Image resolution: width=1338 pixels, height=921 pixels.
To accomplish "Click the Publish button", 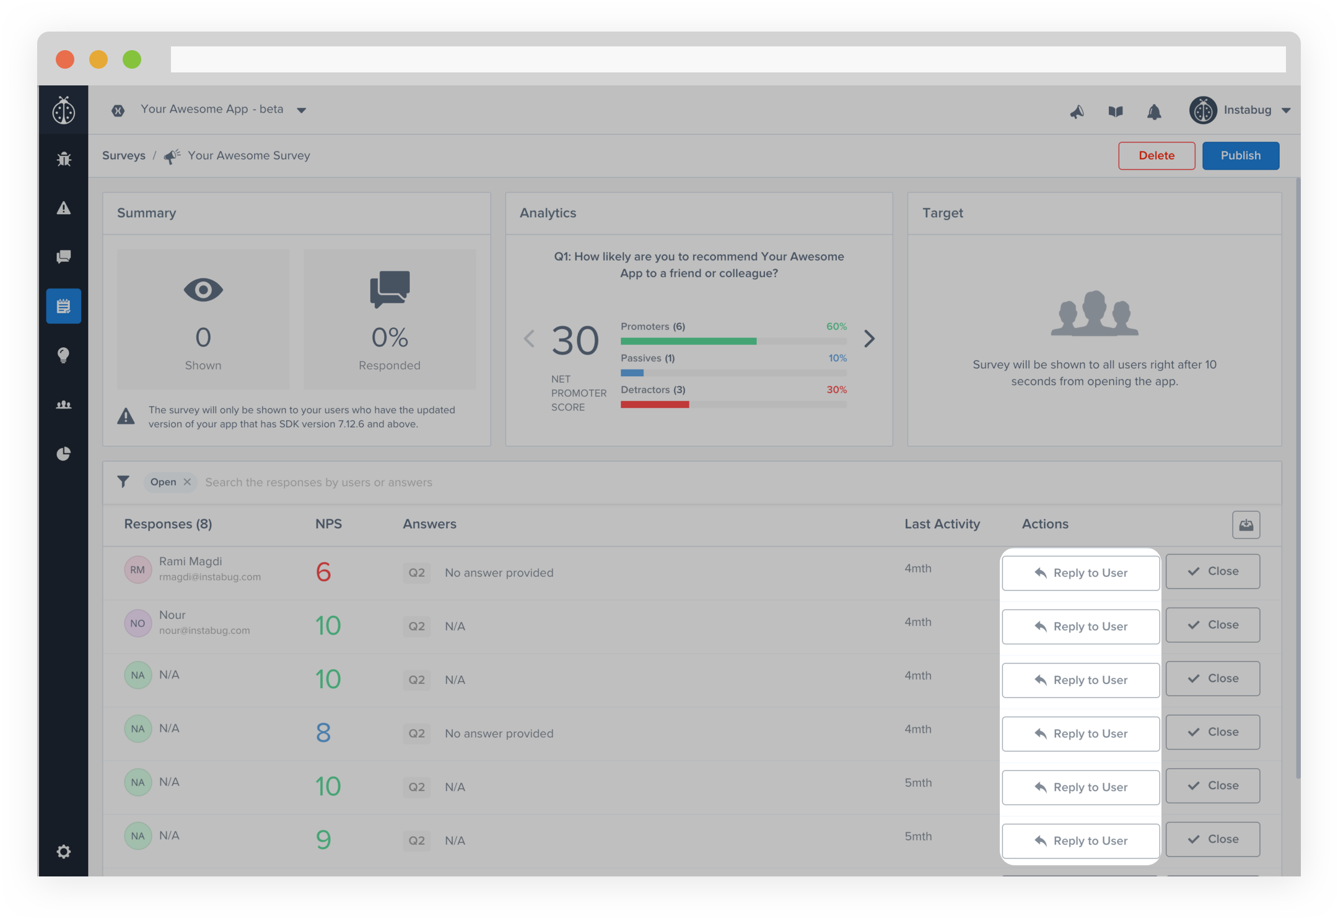I will click(x=1240, y=155).
